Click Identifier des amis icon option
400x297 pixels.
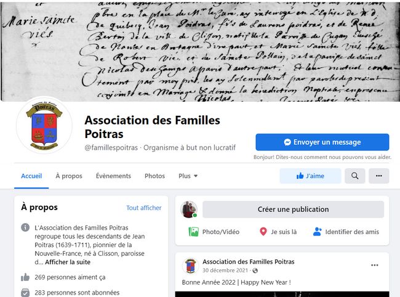[346, 232]
